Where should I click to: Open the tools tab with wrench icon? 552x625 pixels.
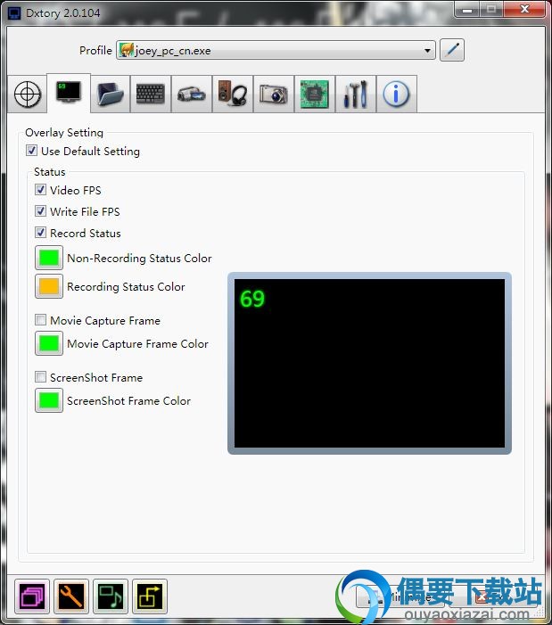(x=356, y=95)
